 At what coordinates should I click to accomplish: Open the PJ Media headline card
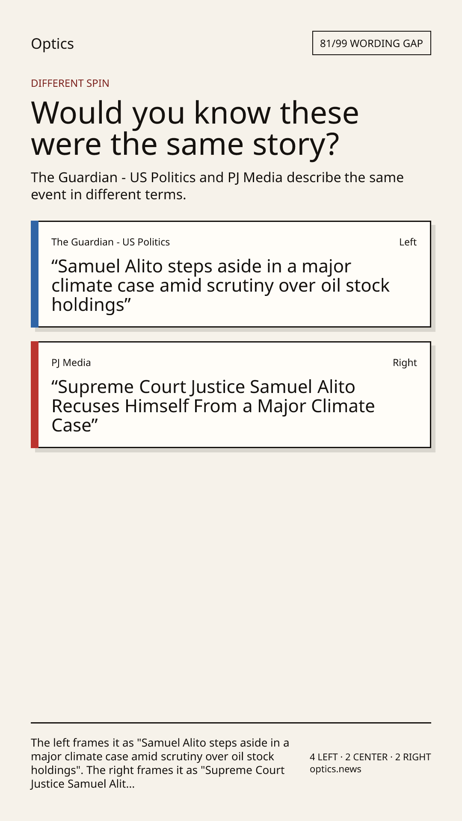(231, 395)
